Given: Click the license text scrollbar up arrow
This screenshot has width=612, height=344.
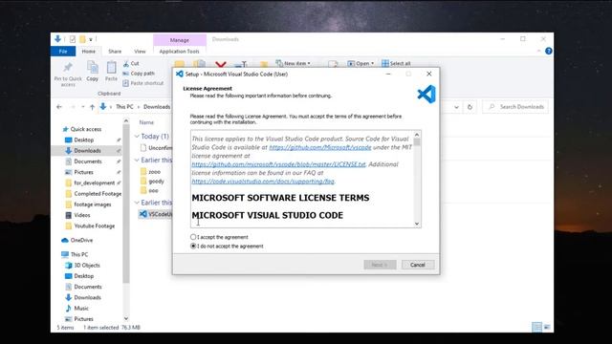Looking at the screenshot, I should (x=417, y=135).
